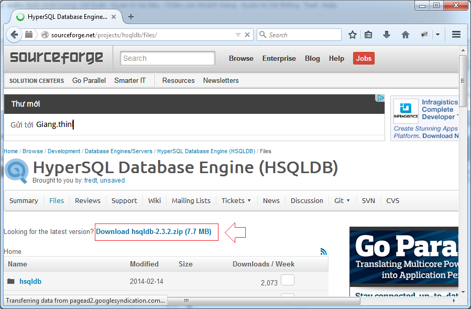Open the Firefox hamburger menu
The height and width of the screenshot is (309, 471).
point(456,35)
